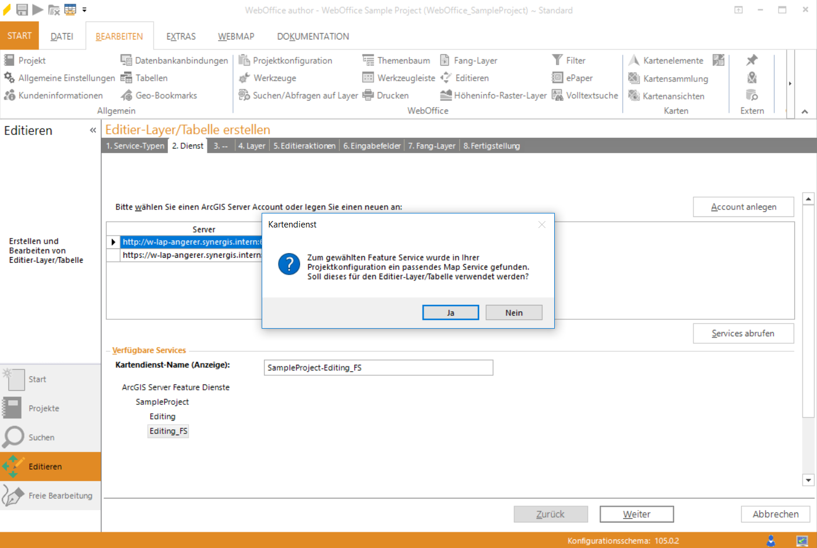
Task: Switch to the EXTRAS ribbon tab
Action: 181,37
